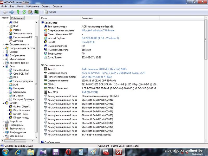Refresh the report with green arrows icon

point(24,12)
